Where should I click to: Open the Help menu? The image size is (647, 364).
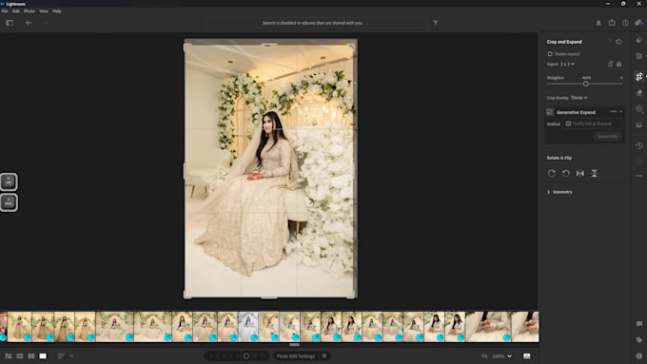coord(57,11)
